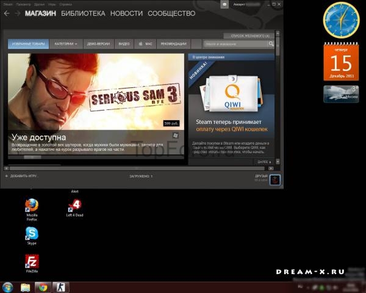This screenshot has height=293, width=366.
Task: Launch Left 4 Dead desktop shortcut
Action: (x=74, y=208)
